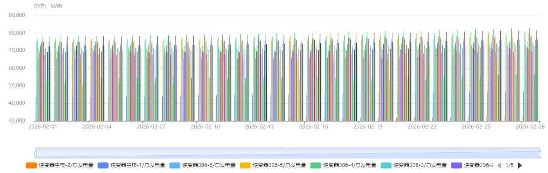Screen dimensions: 548x173
Task: Click the right handle of zoom slider
Action: pos(540,154)
